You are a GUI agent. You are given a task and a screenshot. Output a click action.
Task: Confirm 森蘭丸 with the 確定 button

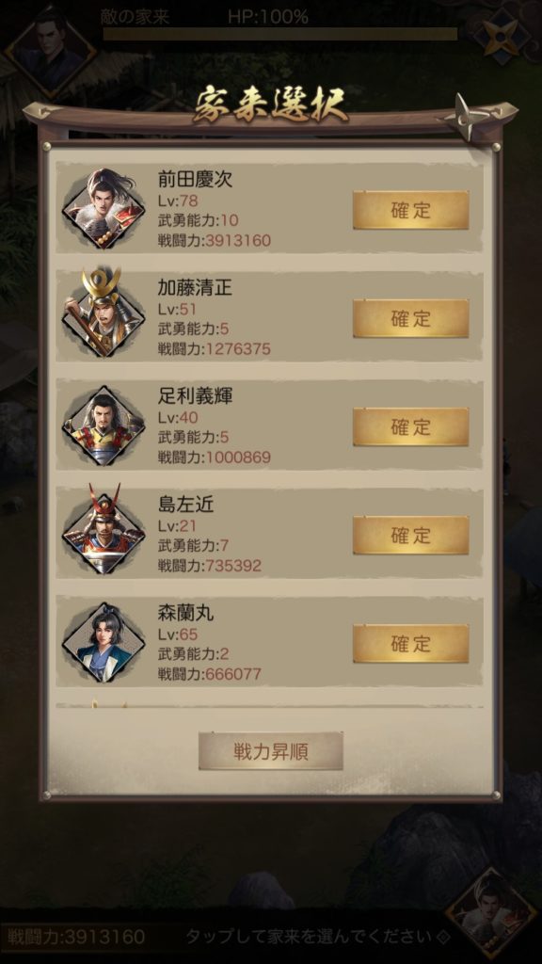click(x=410, y=643)
